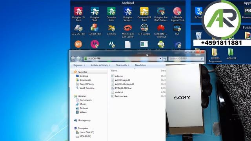Open Recycle Bin icon in Folder group
This screenshot has width=251, height=141.
click(198, 36)
